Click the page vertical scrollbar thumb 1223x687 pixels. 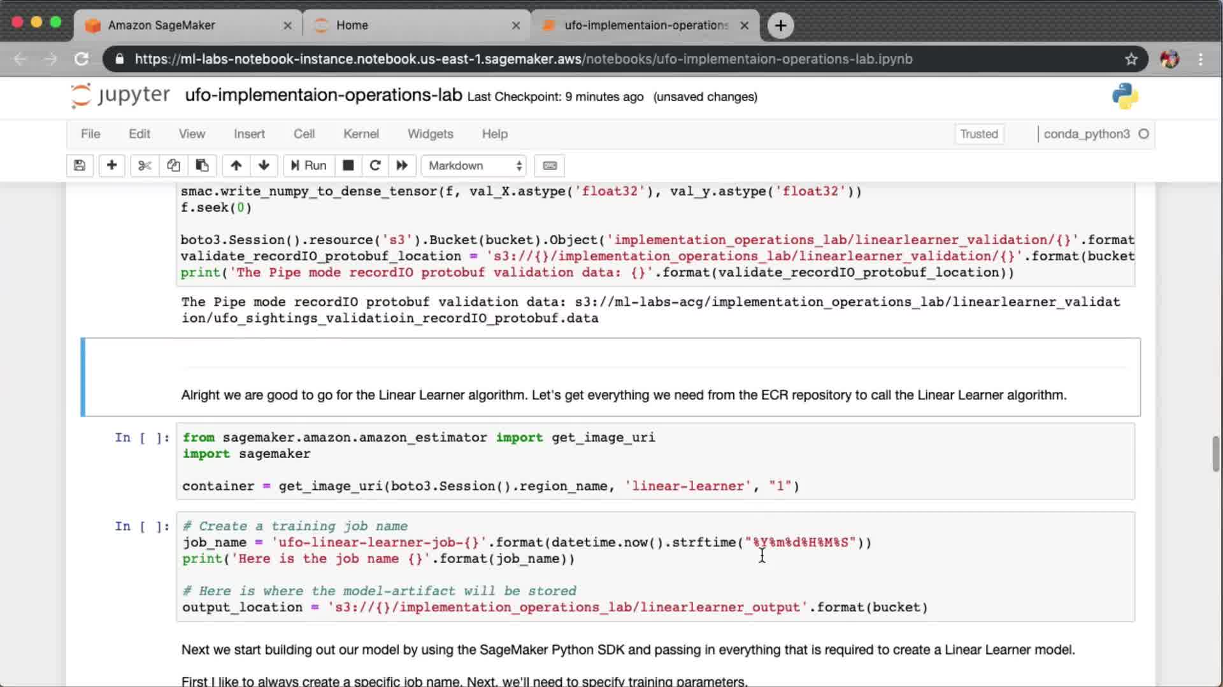point(1215,454)
